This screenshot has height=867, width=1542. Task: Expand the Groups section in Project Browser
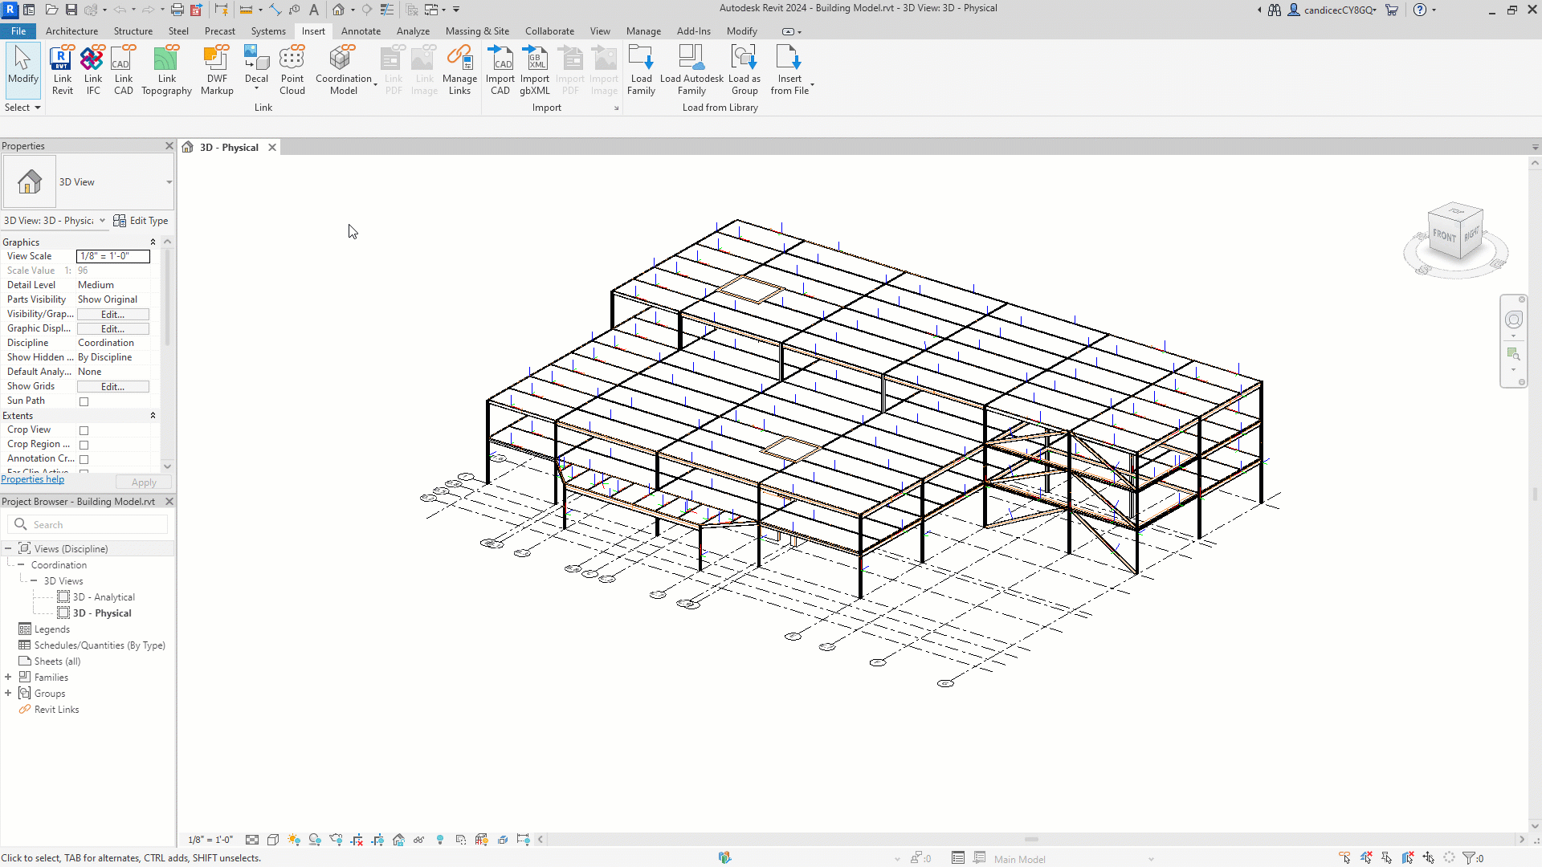(9, 694)
